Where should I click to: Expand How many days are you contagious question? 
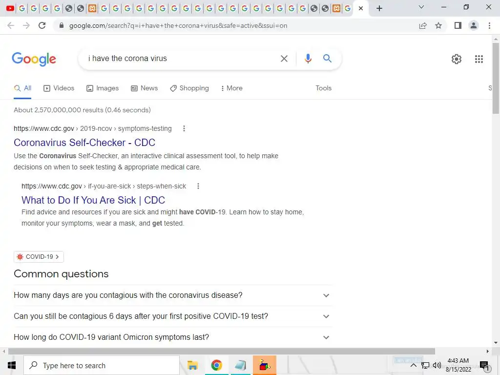pos(173,295)
